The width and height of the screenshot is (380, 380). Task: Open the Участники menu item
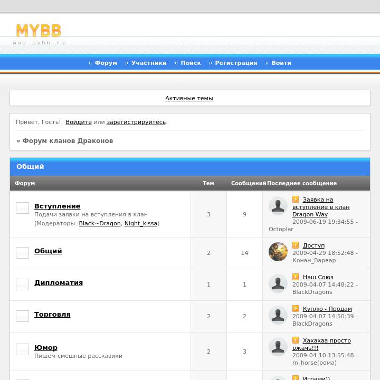pyautogui.click(x=149, y=63)
